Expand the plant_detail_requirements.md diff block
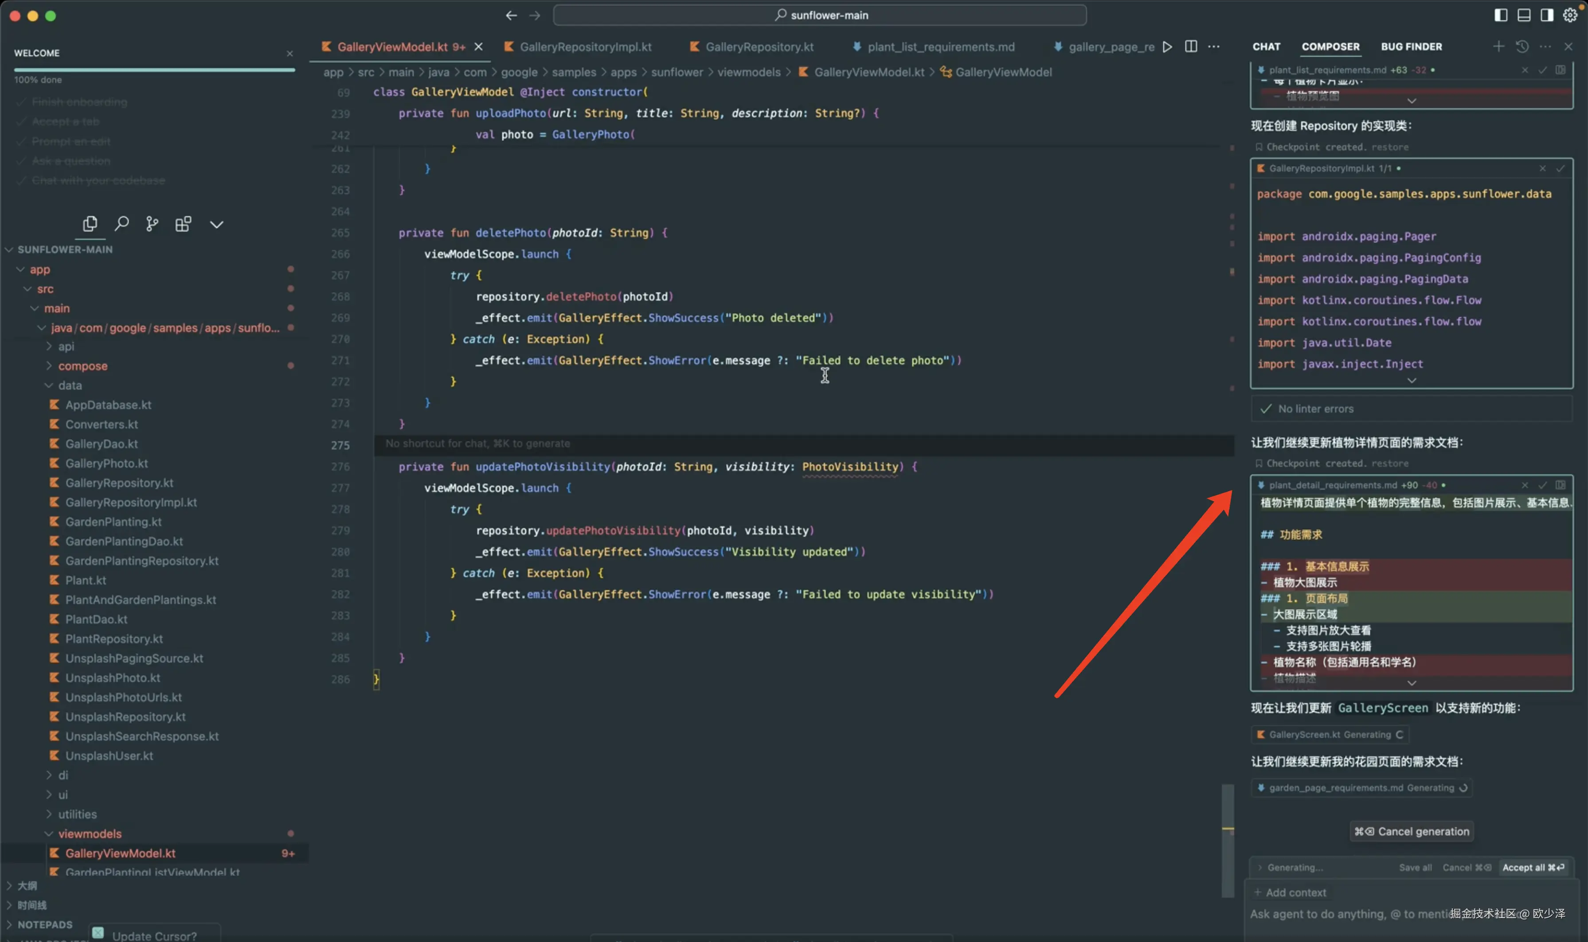Image resolution: width=1588 pixels, height=942 pixels. pyautogui.click(x=1412, y=683)
